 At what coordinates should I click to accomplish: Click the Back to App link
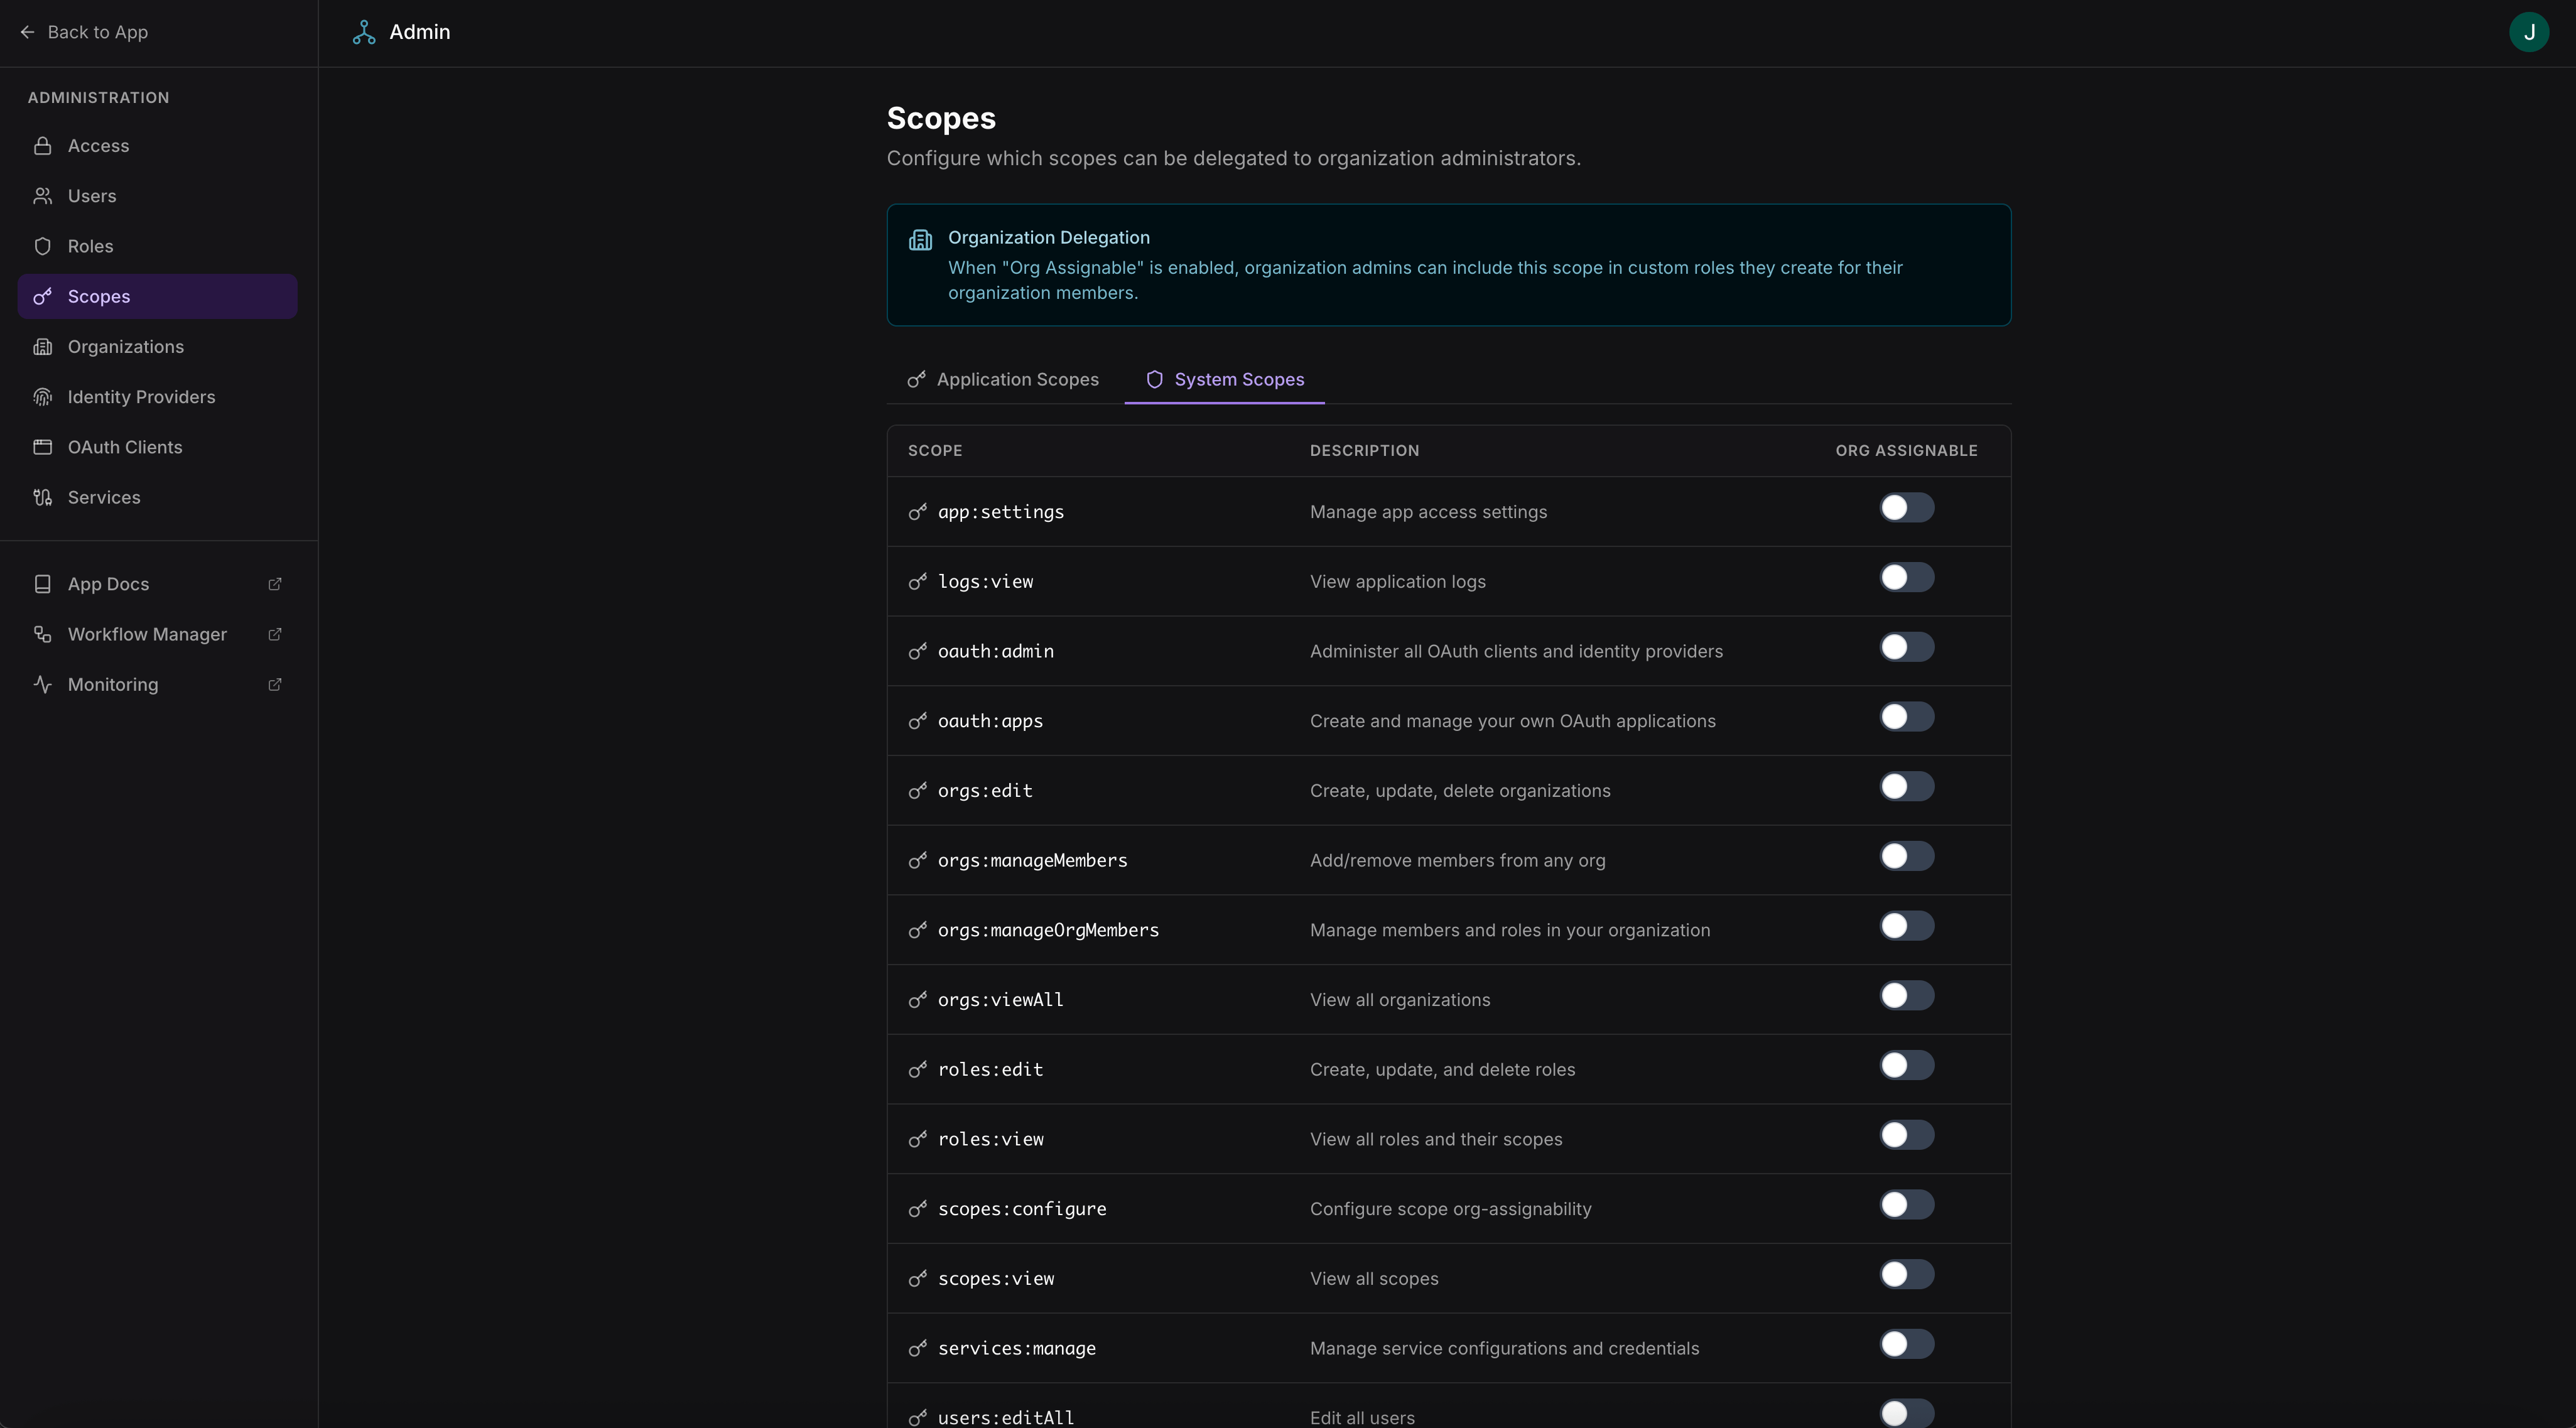84,32
